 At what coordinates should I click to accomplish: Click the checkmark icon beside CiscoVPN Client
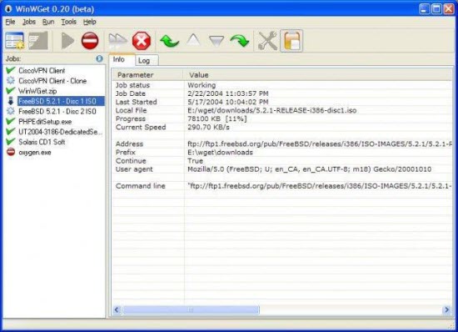click(11, 70)
